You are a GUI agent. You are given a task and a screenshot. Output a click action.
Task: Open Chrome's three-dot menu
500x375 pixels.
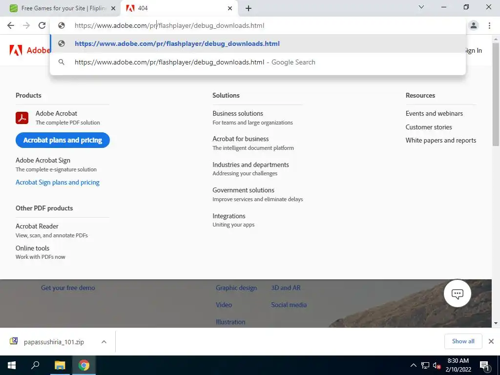pos(489,25)
